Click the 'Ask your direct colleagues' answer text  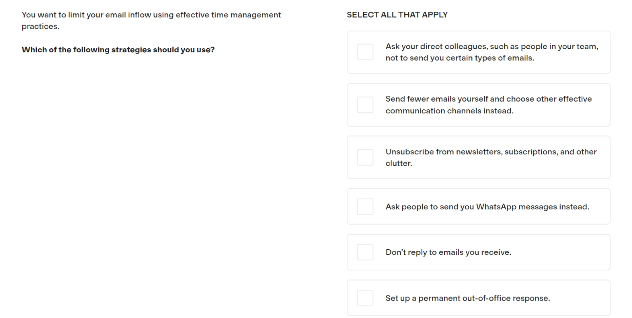coord(491,52)
